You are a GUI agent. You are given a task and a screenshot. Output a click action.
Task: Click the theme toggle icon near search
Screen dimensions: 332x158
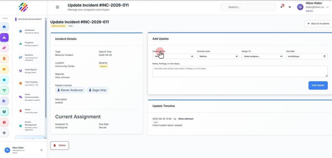click(x=290, y=7)
